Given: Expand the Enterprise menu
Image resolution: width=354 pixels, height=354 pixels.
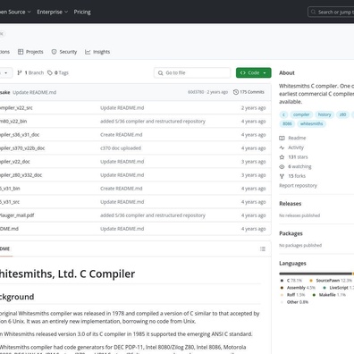Looking at the screenshot, I should pyautogui.click(x=53, y=12).
